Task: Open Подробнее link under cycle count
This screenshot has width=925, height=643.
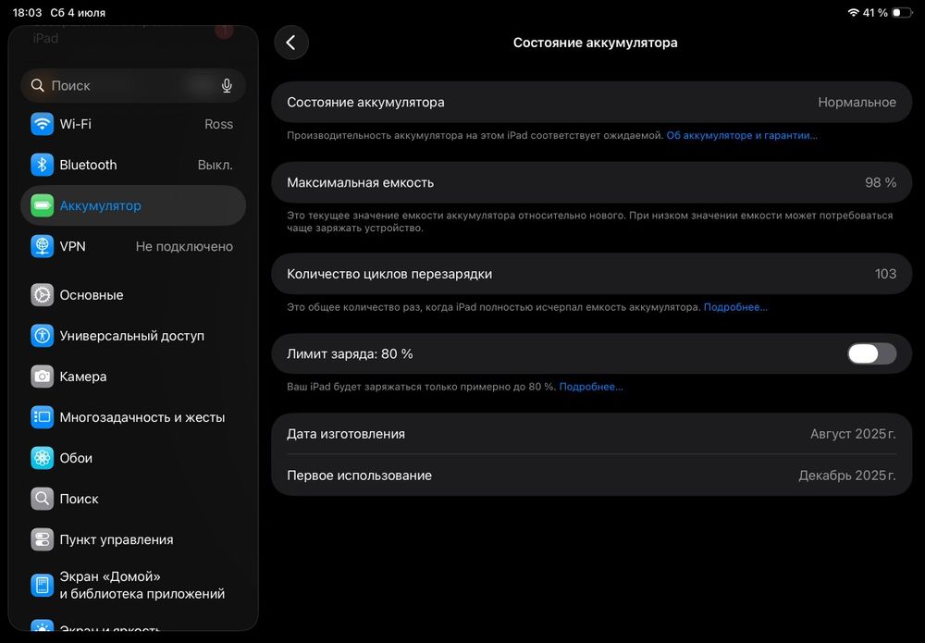Action: click(735, 307)
